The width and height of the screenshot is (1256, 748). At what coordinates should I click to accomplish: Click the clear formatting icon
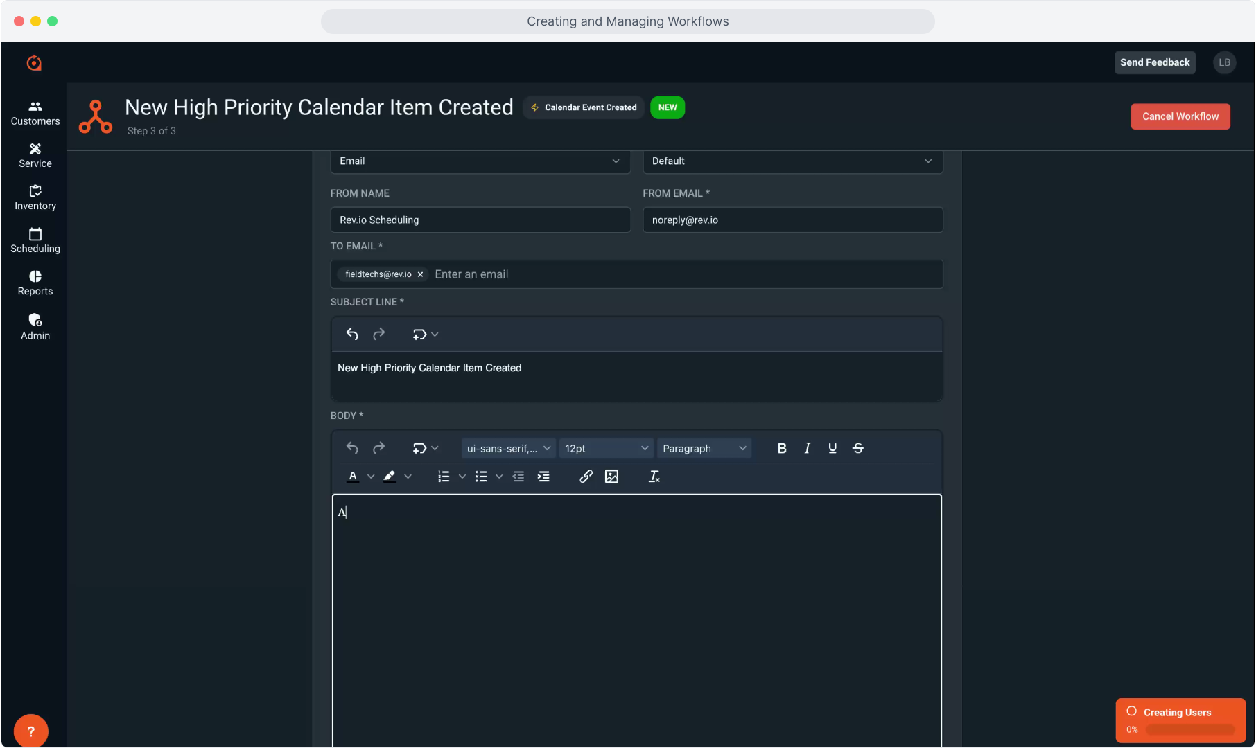(x=654, y=477)
